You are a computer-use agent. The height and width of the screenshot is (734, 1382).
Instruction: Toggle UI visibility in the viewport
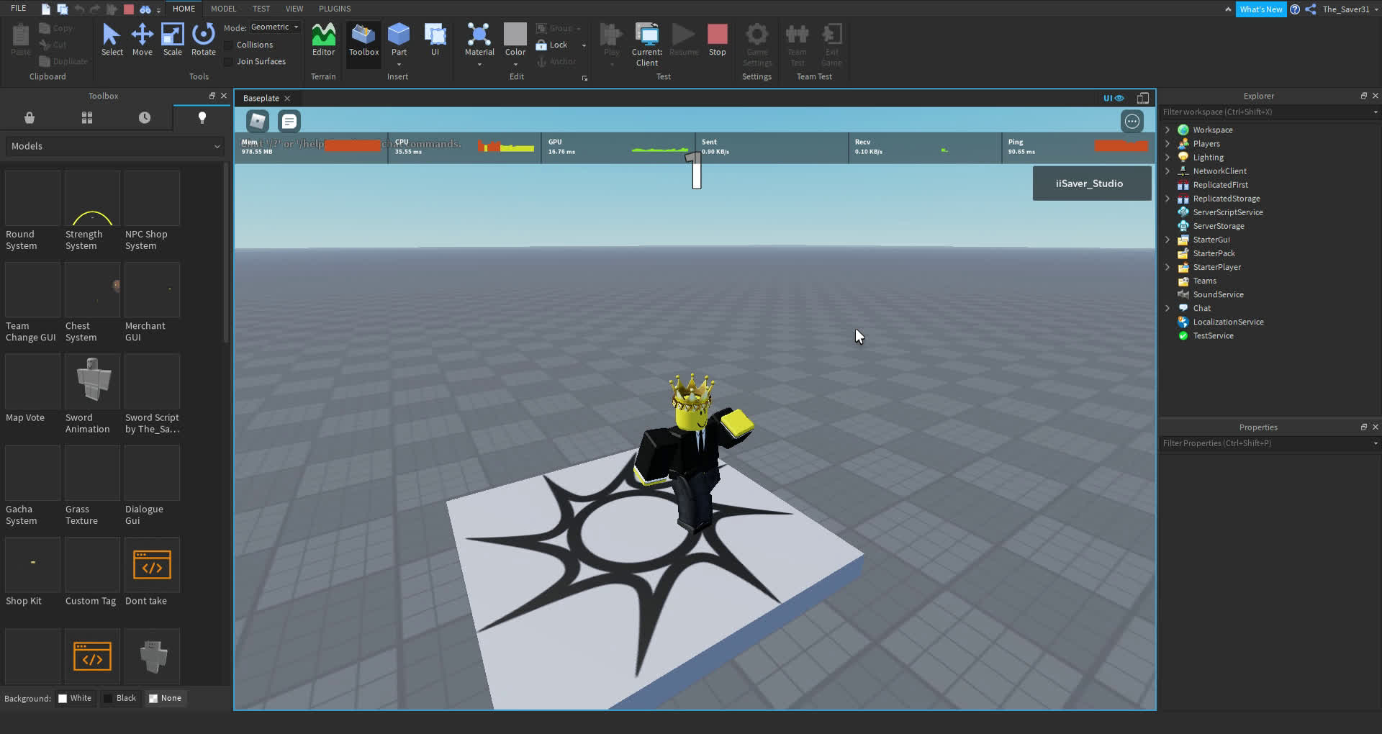coord(1112,98)
